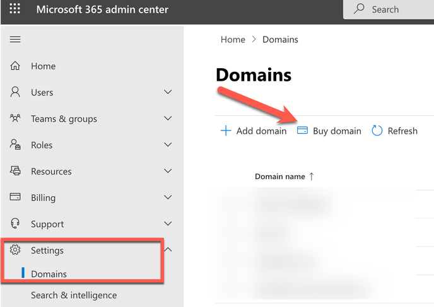Open Domains under Settings
This screenshot has width=434, height=307.
[49, 274]
